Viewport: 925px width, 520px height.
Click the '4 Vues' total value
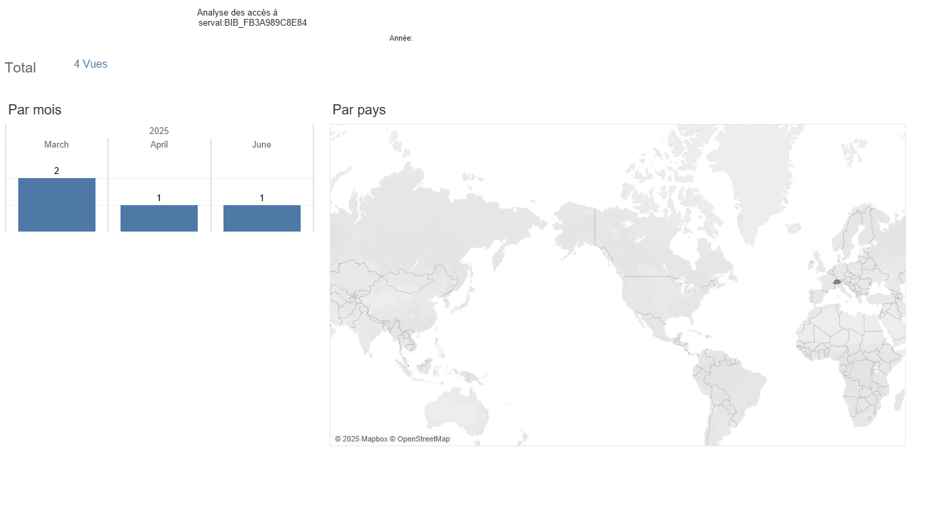pos(91,64)
